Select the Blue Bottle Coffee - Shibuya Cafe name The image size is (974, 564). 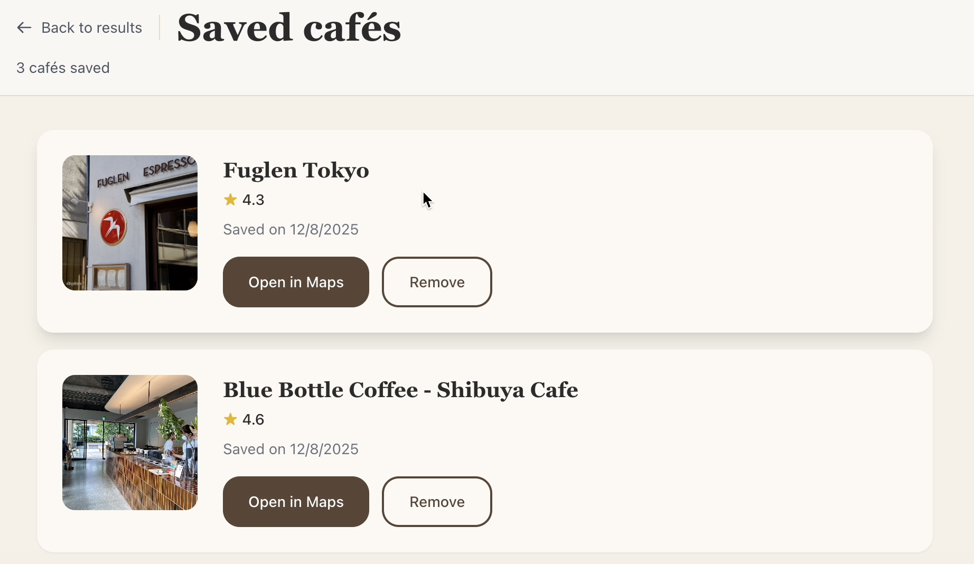[x=400, y=390]
